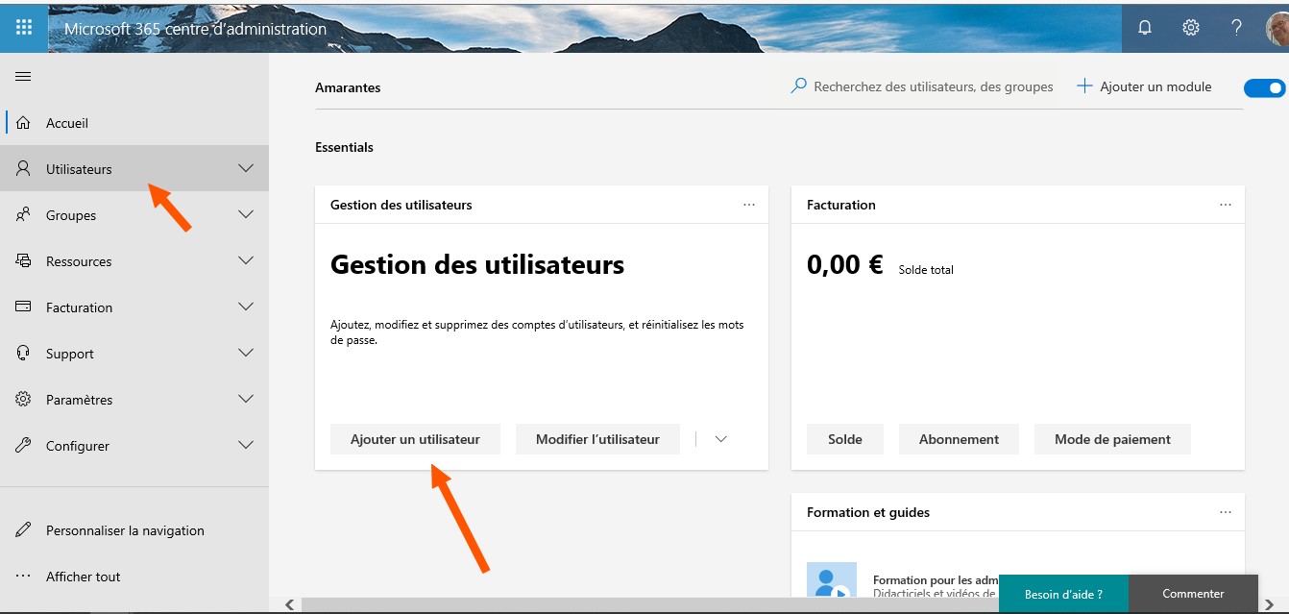Click Afficher tout link
The height and width of the screenshot is (614, 1289).
point(84,577)
